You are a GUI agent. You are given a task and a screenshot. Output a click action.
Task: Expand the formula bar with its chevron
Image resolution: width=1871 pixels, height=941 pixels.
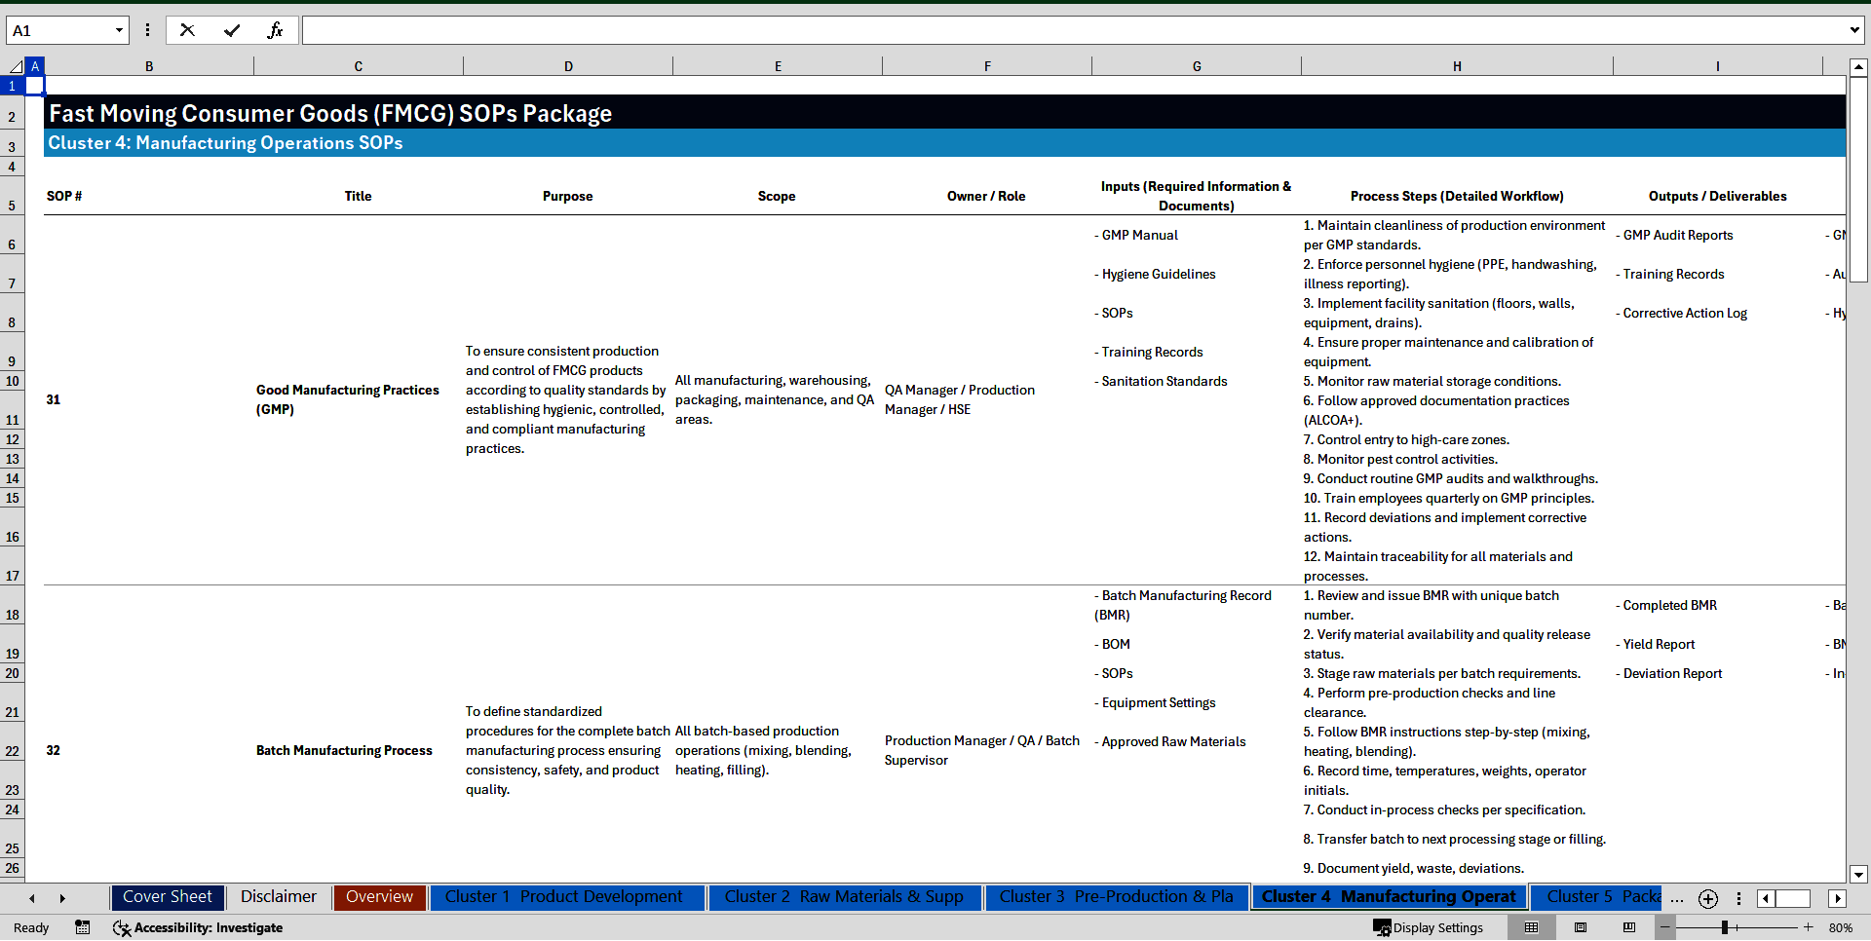pos(1854,30)
